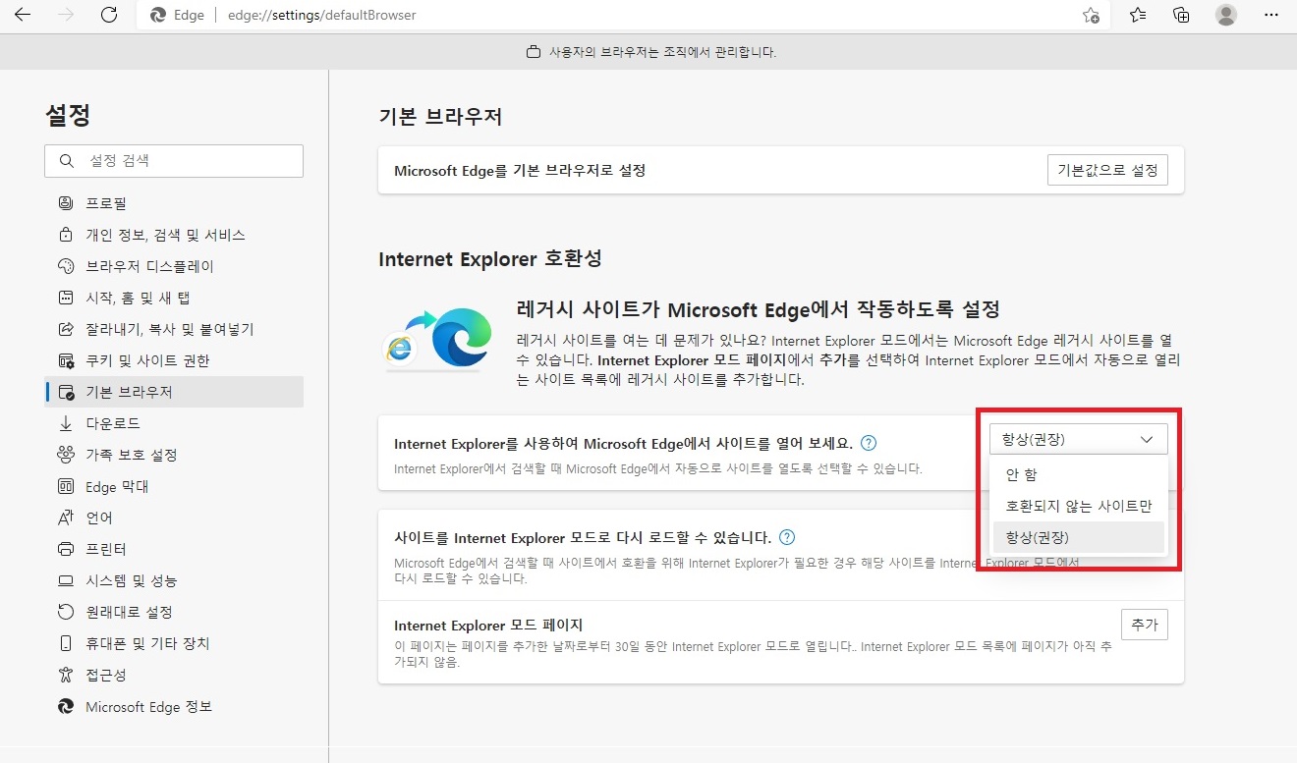This screenshot has width=1297, height=763.
Task: Open the Collections icon in toolbar
Action: point(1181,15)
